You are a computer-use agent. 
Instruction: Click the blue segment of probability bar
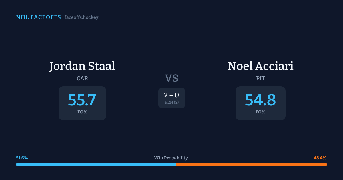click(x=96, y=165)
